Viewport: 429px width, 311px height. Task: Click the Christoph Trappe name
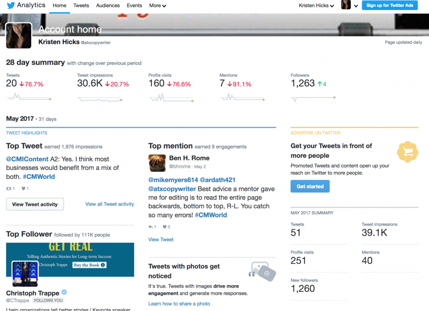click(33, 293)
